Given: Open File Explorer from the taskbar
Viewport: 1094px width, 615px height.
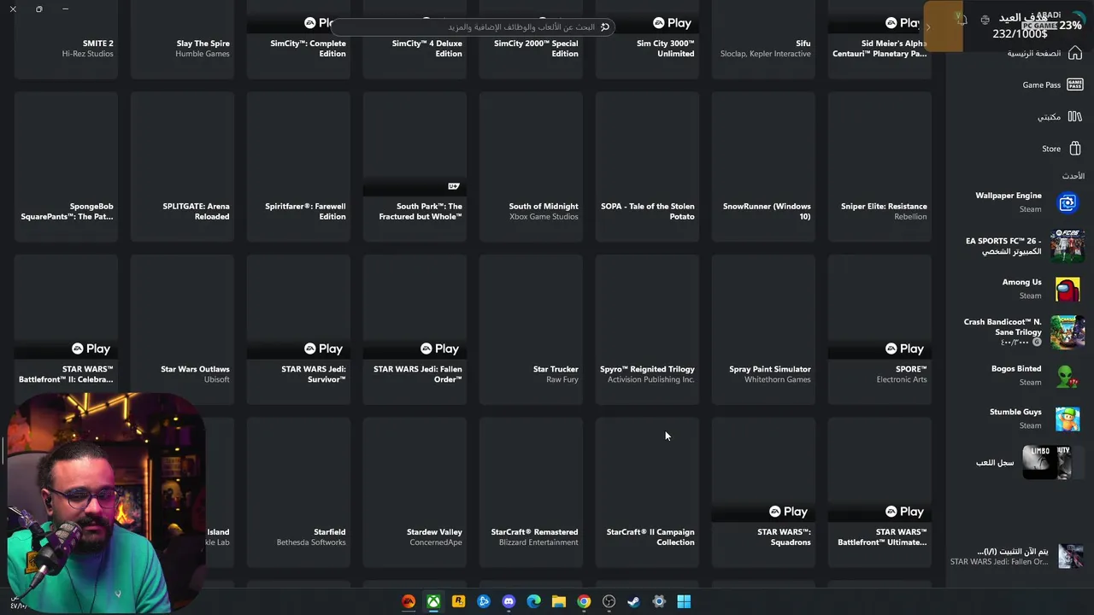Looking at the screenshot, I should pyautogui.click(x=559, y=601).
